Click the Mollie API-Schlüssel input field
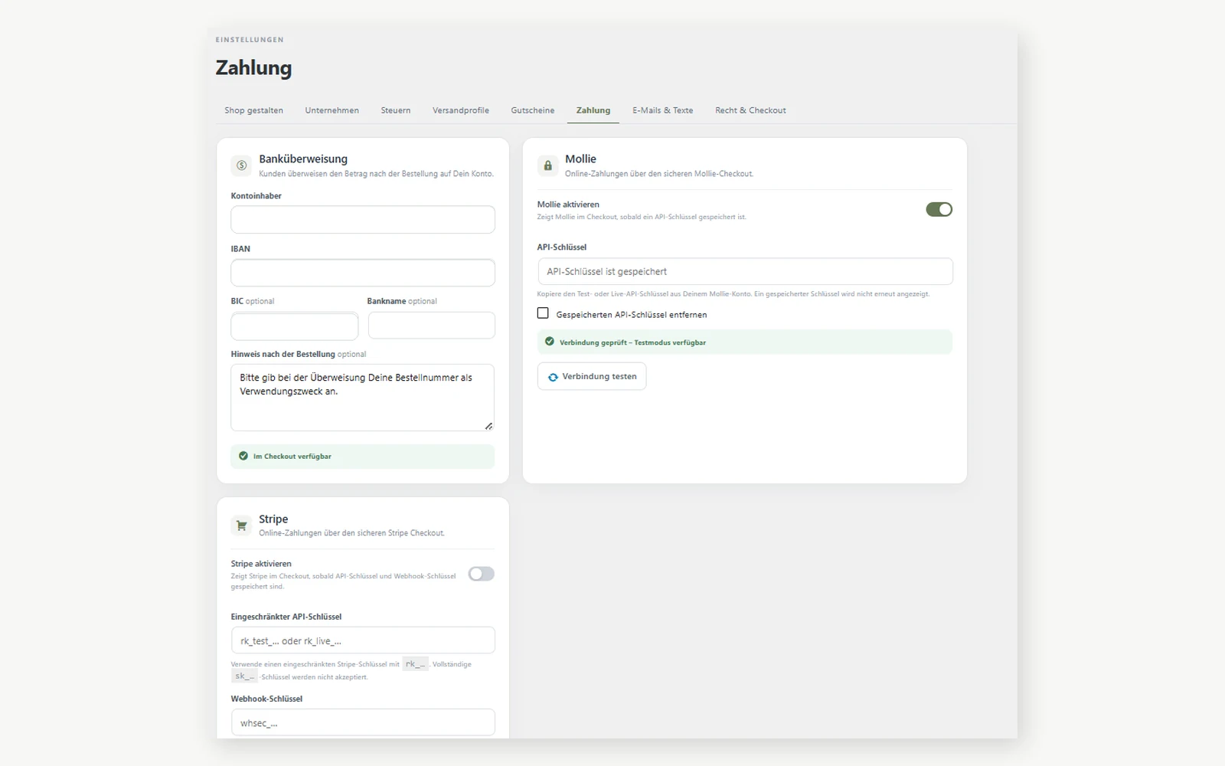This screenshot has height=766, width=1225. 745,271
